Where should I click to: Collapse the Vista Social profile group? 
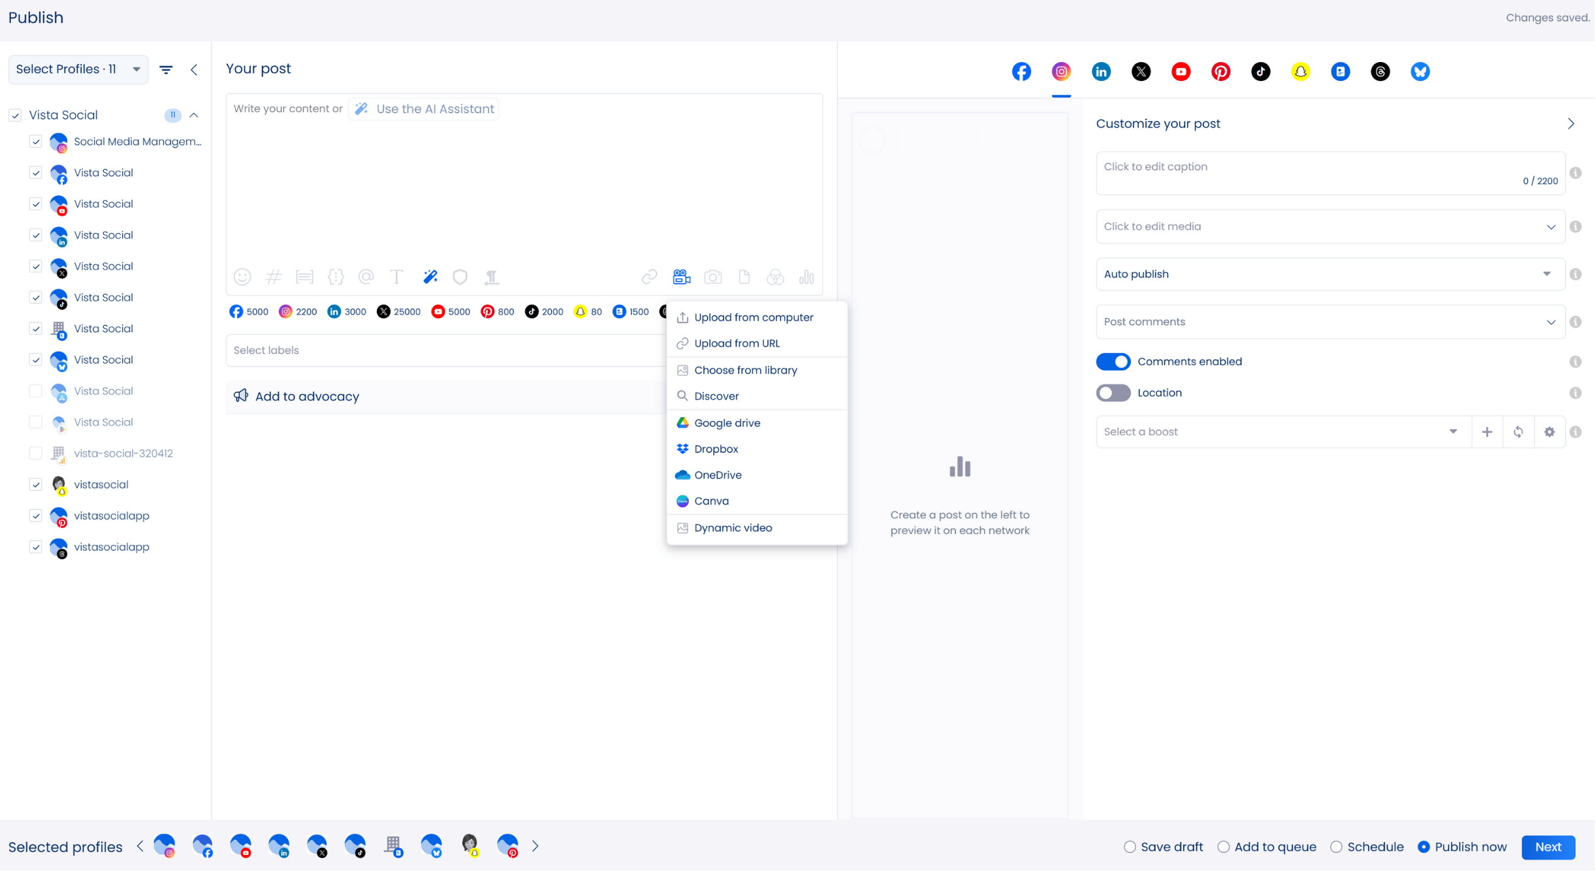194,116
